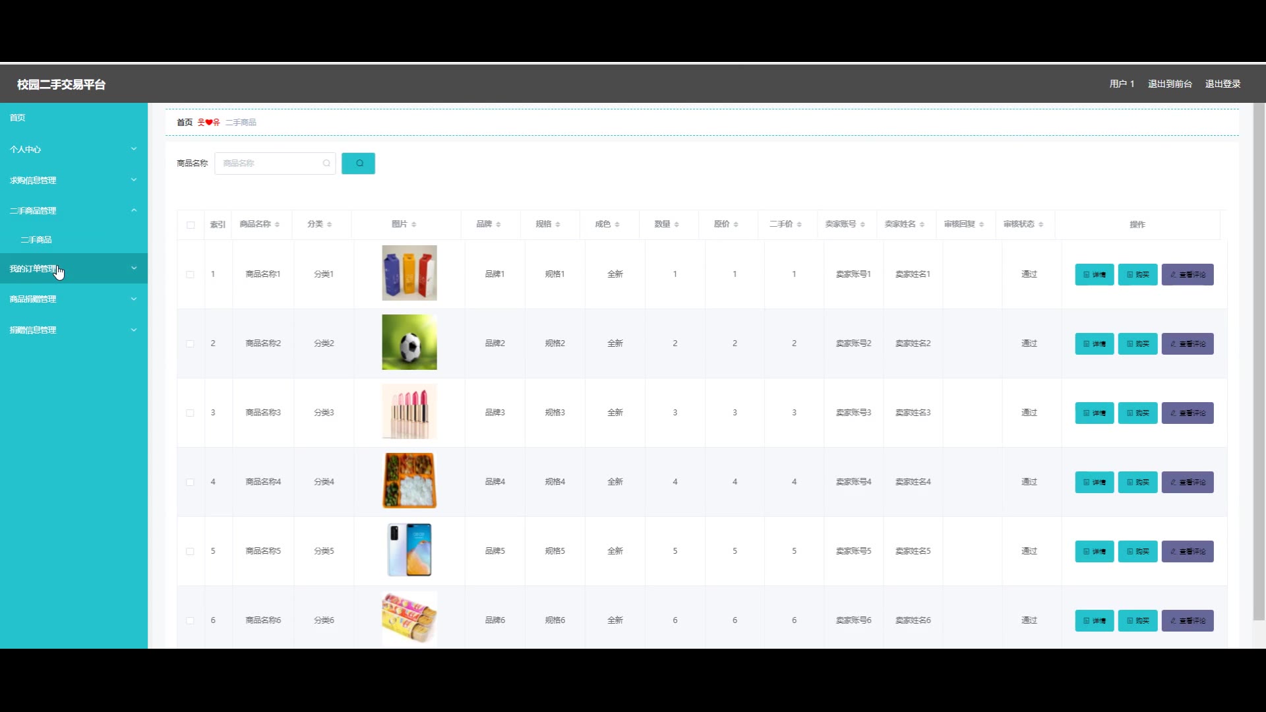Open the wrapped rolls image of 商品名称6
This screenshot has height=712, width=1266.
coord(409,619)
